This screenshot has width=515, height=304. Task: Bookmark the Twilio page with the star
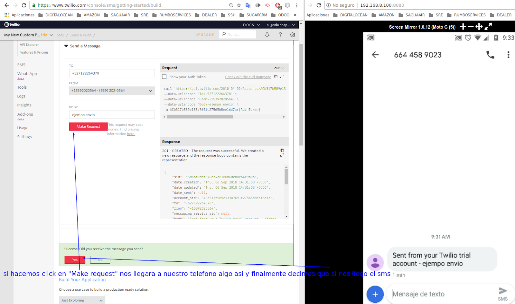239,5
